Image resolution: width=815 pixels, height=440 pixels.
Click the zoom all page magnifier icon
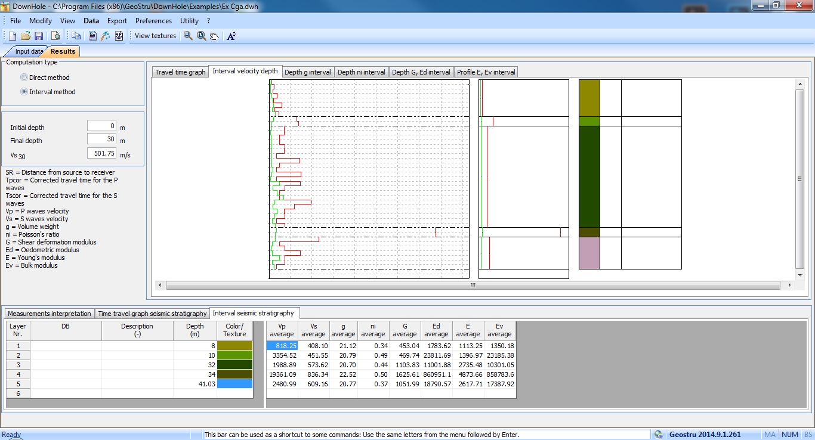[201, 36]
